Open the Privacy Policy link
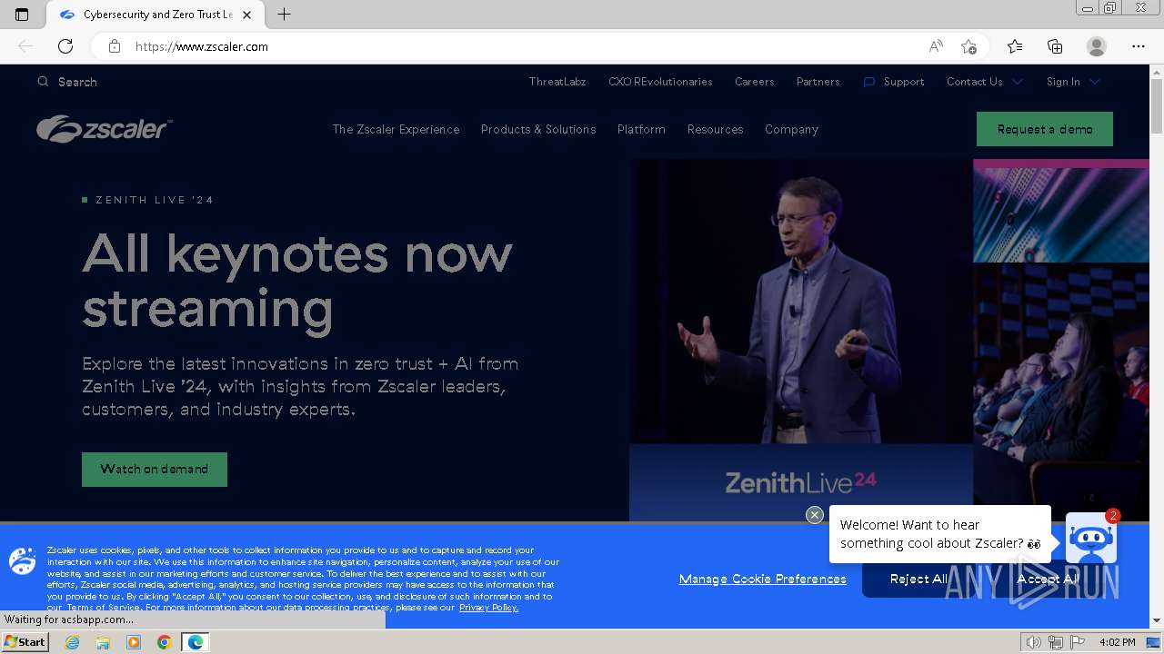The image size is (1164, 654). click(x=488, y=608)
